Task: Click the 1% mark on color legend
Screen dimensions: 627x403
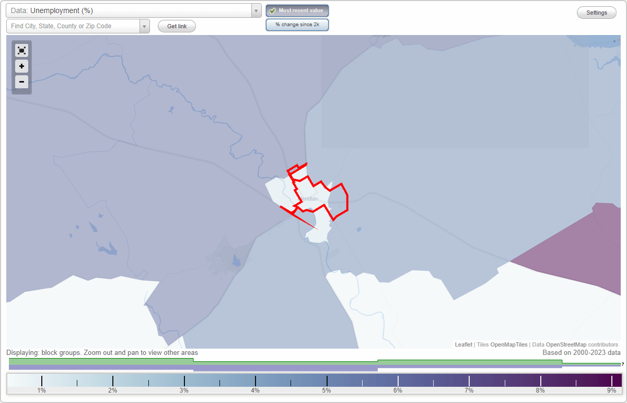Action: 41,390
